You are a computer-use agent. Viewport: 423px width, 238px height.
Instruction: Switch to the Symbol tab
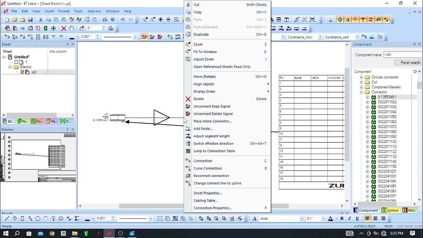[390, 210]
